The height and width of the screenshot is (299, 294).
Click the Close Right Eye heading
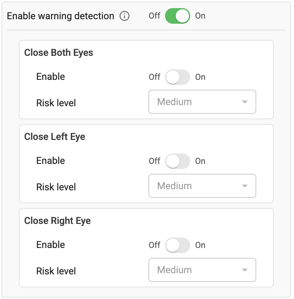pyautogui.click(x=57, y=221)
